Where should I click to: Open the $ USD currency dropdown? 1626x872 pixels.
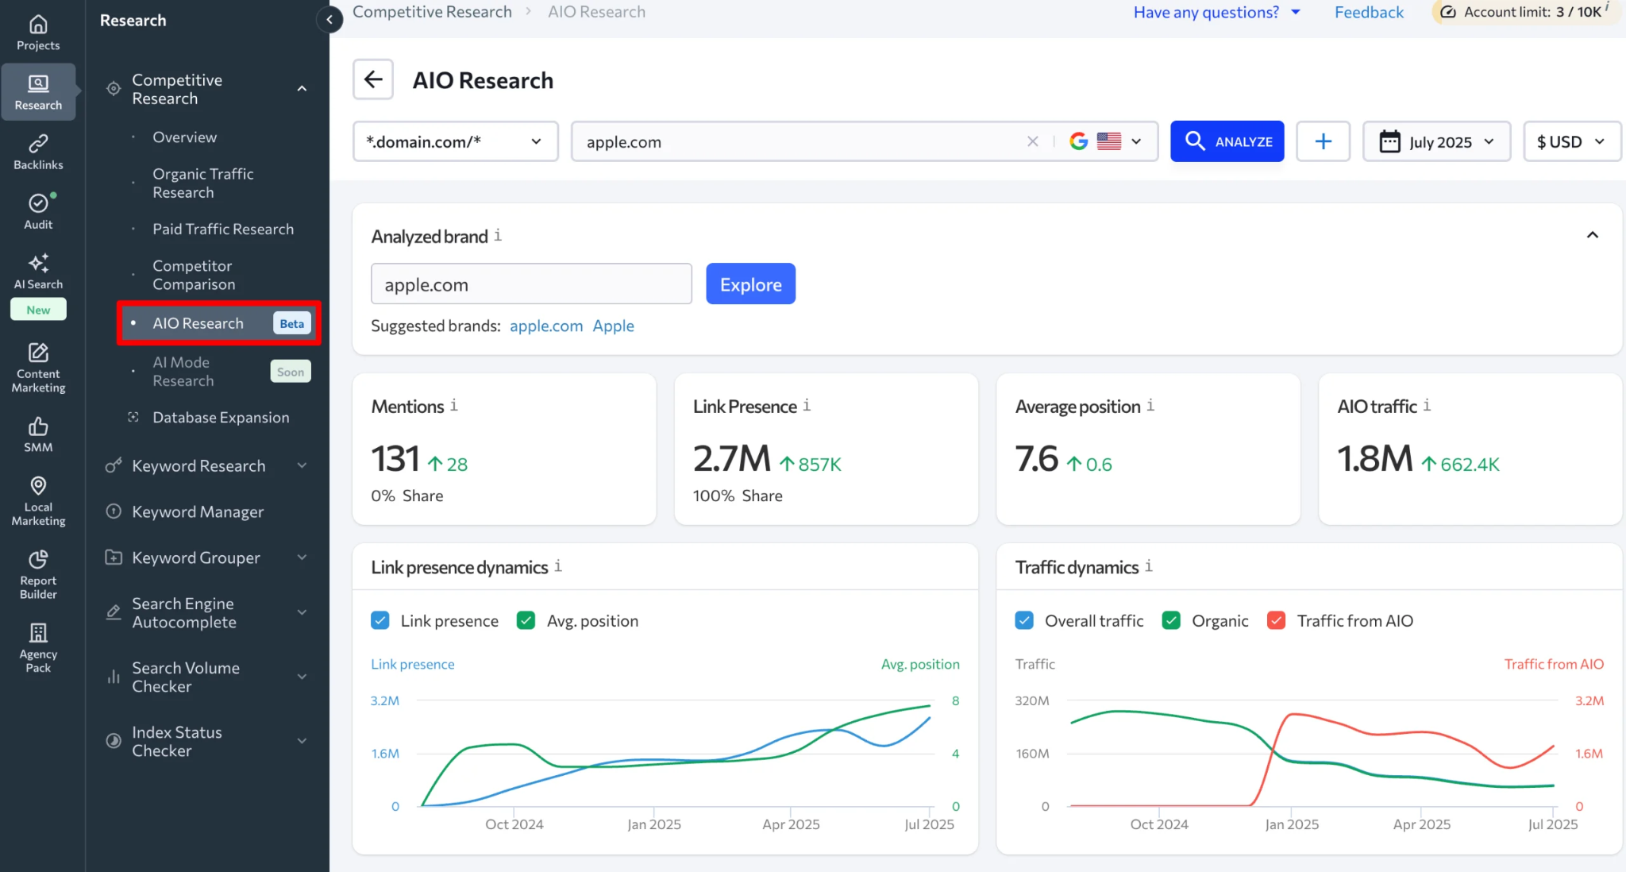[x=1571, y=141]
